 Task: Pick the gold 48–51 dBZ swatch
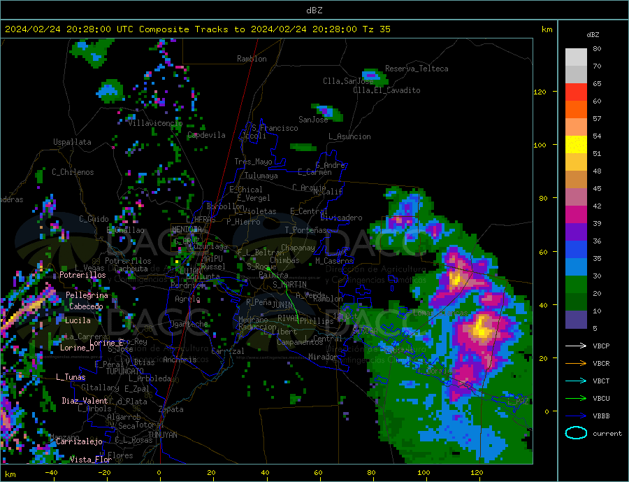coord(576,162)
